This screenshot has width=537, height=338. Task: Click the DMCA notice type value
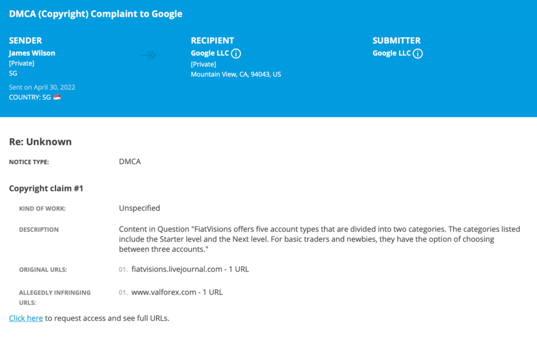[x=130, y=161]
